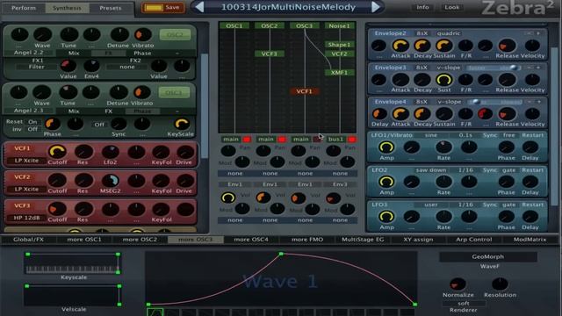Click the LFO2 Amp knob
Image resolution: width=562 pixels, height=316 pixels.
386,182
